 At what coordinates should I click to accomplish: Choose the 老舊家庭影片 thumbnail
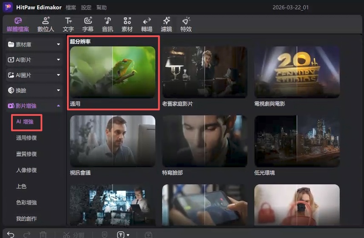click(205, 72)
